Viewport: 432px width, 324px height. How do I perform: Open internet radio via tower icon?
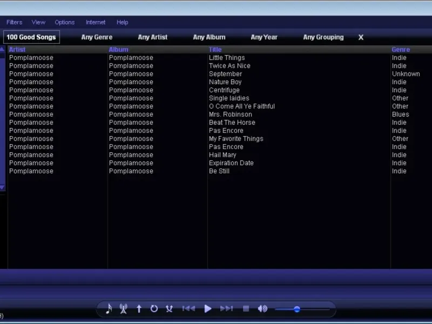pos(124,308)
